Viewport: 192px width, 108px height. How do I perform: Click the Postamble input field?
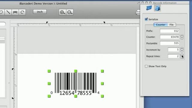170,43
